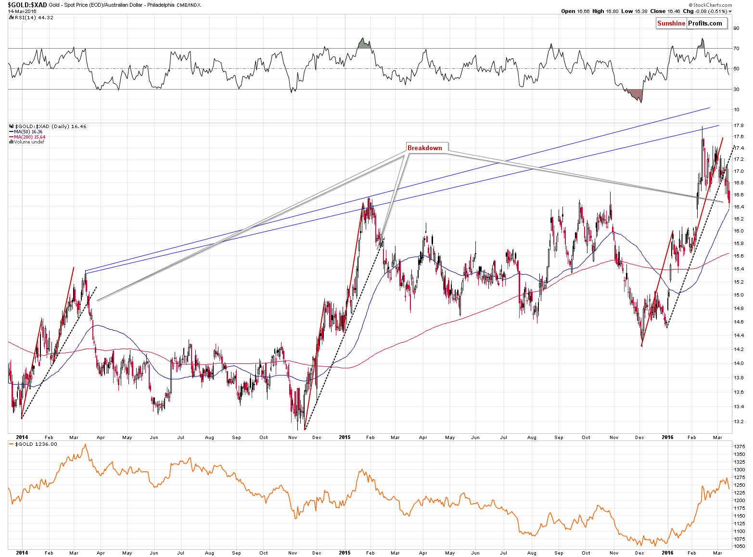Click the 17.8 price axis label
Screen dimensions: 753x557
coord(738,126)
